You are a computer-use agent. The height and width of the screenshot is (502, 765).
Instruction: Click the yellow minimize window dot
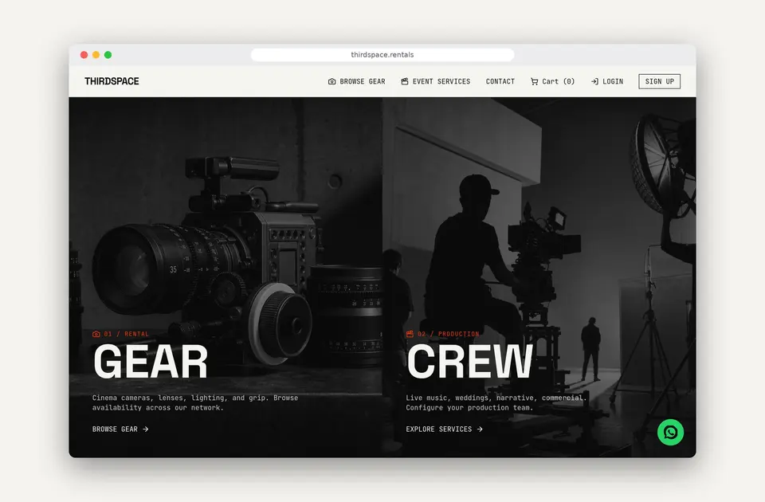96,55
